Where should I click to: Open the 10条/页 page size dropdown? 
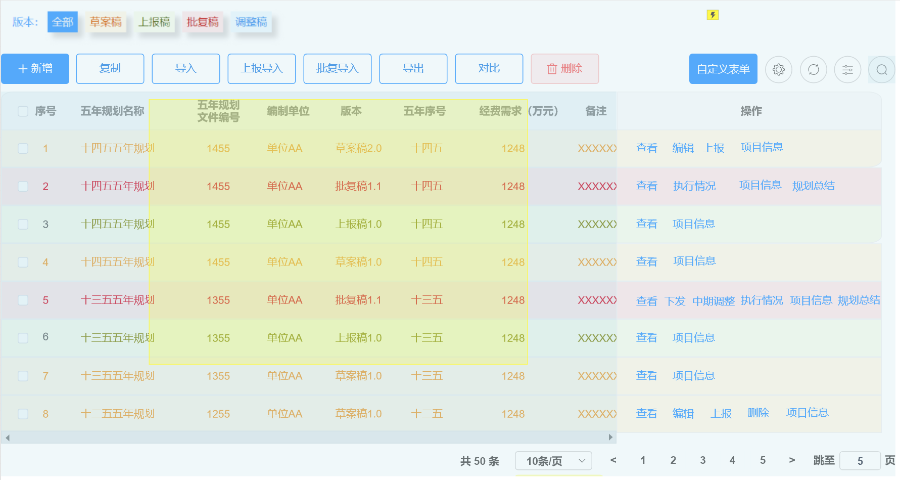click(553, 461)
